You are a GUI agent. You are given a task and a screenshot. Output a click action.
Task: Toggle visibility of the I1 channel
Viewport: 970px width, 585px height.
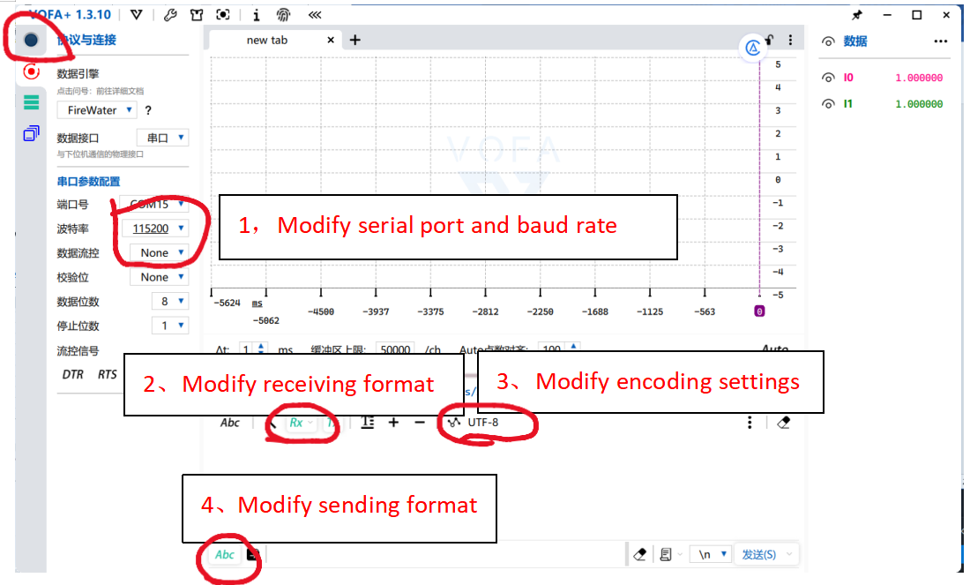click(828, 104)
